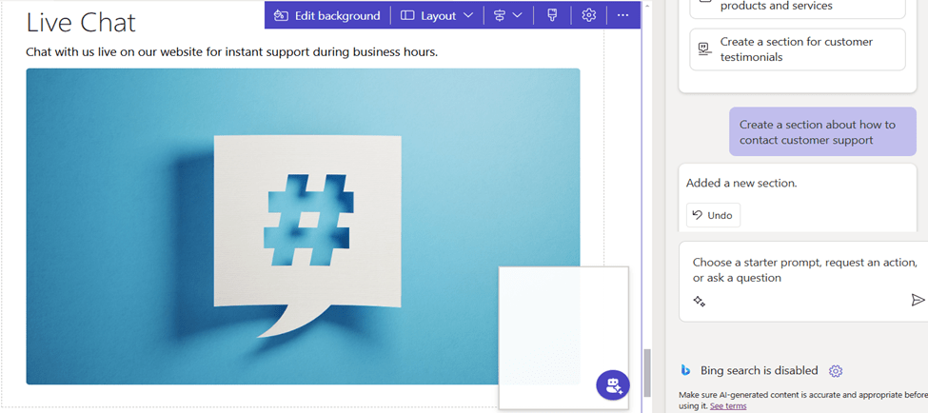
Task: Click the Bing logo icon
Action: point(685,370)
